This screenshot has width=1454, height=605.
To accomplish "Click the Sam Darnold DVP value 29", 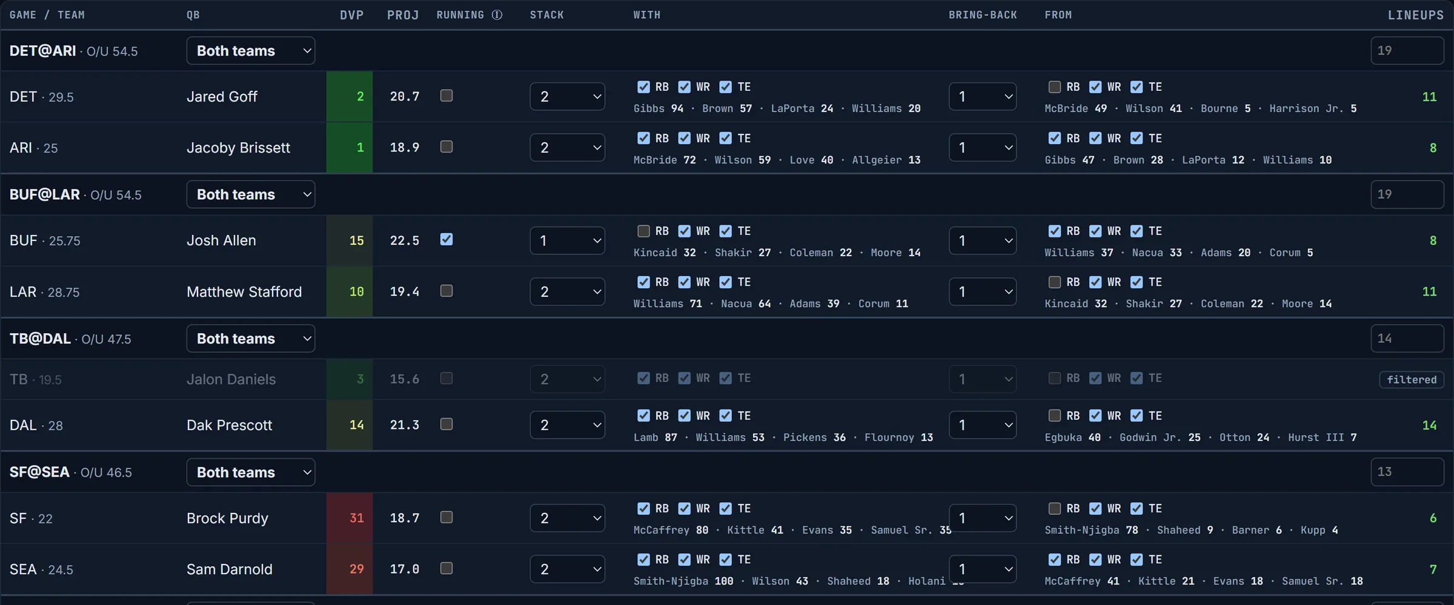I will pyautogui.click(x=357, y=569).
